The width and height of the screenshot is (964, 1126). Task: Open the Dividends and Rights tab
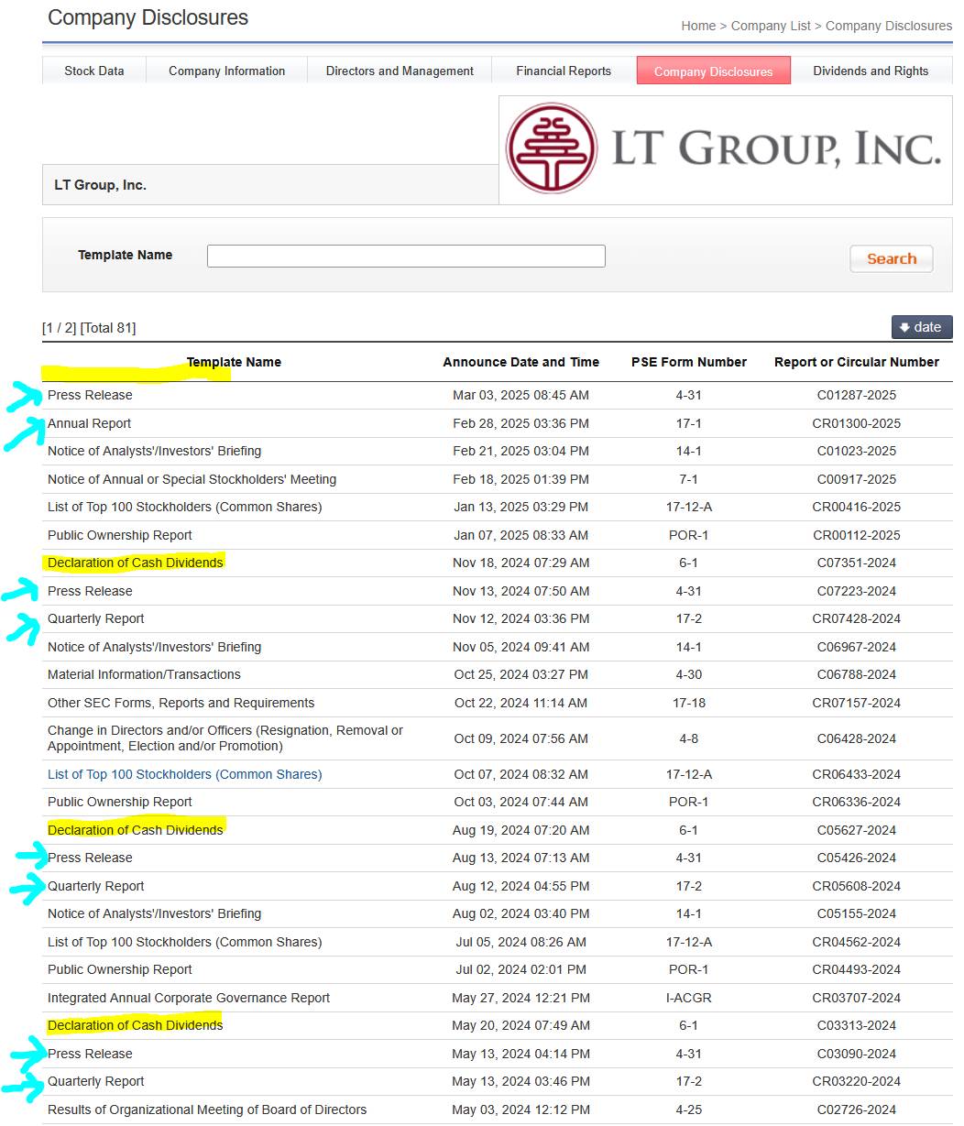coord(871,71)
